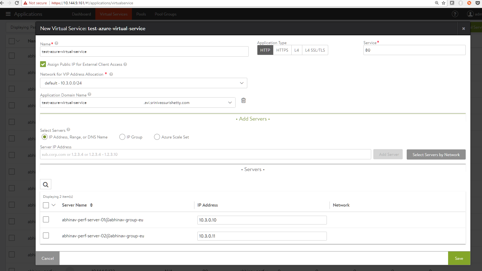Check the abhinav-perf-server-02 row checkbox
Image resolution: width=482 pixels, height=271 pixels.
[x=46, y=235]
